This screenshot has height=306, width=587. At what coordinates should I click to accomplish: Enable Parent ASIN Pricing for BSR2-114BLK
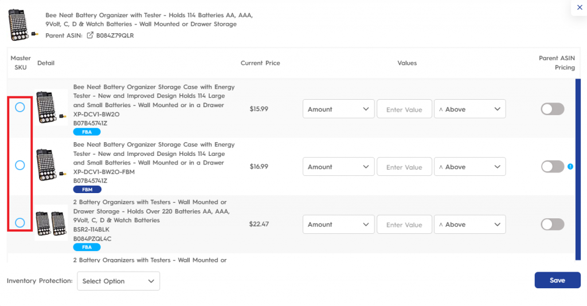tap(553, 224)
